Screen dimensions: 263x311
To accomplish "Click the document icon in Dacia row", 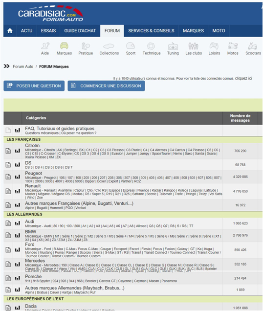I will (8, 308).
